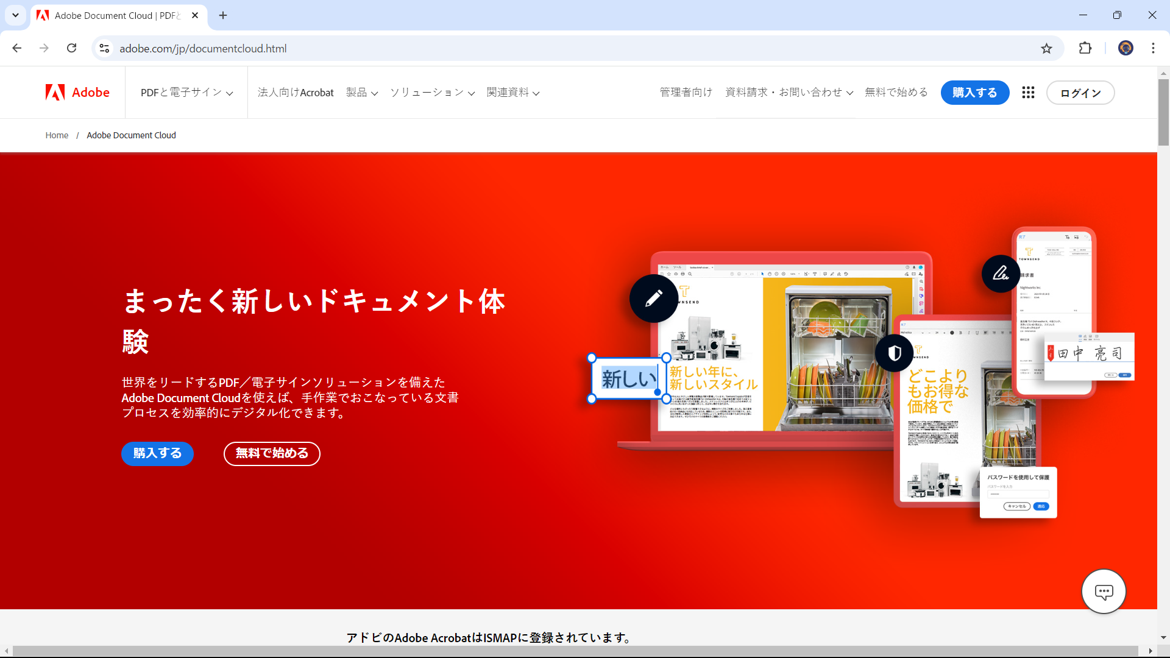Image resolution: width=1170 pixels, height=658 pixels.
Task: Open the Chrome extensions puzzle icon
Action: tap(1085, 48)
